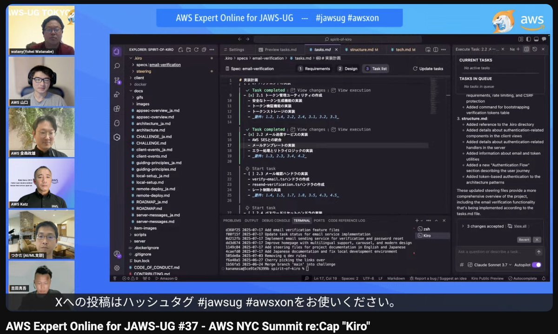The image size is (558, 334).
Task: Collapse the .kiro folder
Action: [138, 58]
